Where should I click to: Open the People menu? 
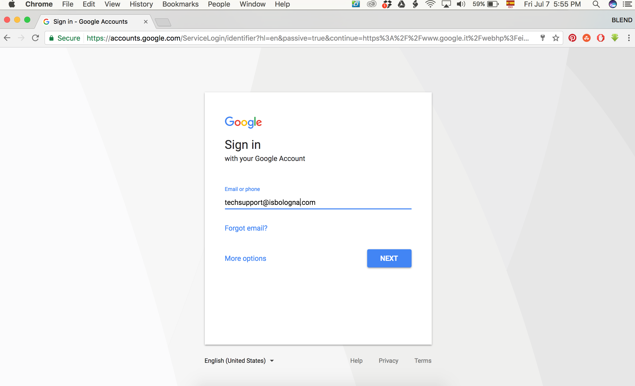219,4
